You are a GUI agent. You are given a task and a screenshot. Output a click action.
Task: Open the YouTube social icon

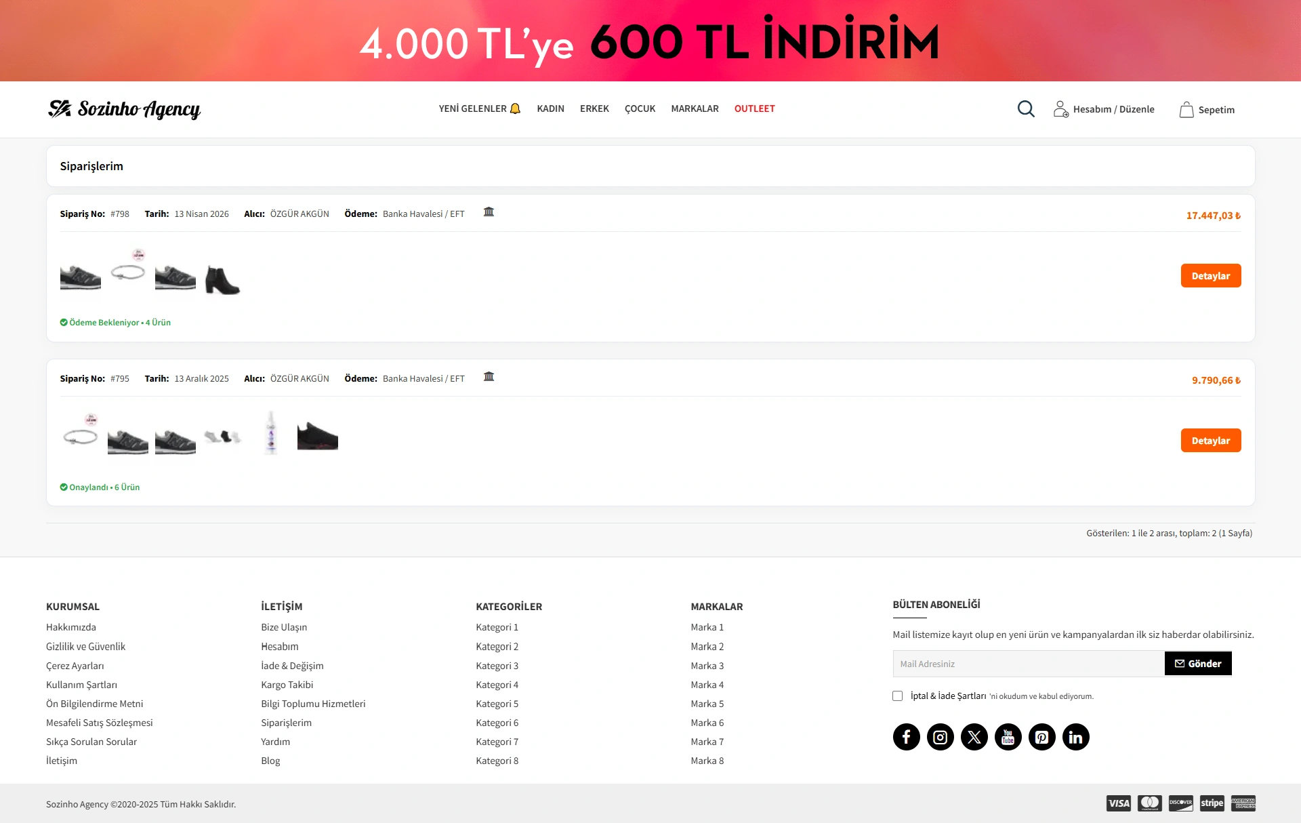(1008, 737)
